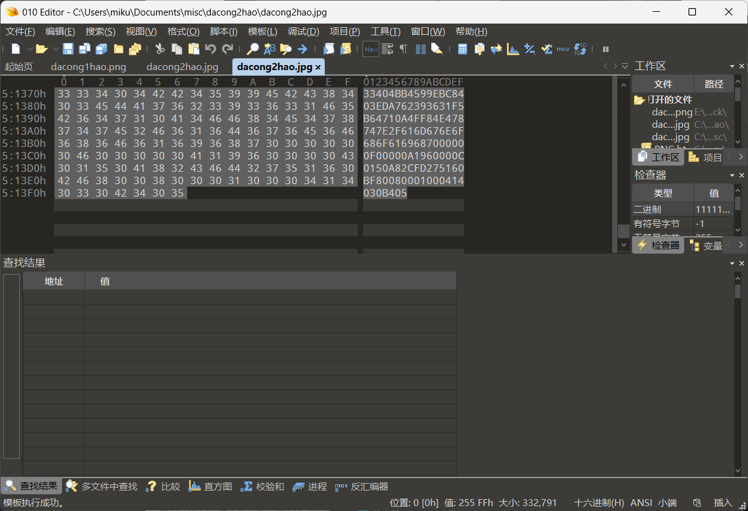The height and width of the screenshot is (511, 748).
Task: Save the file with the floppy icon
Action: pos(68,49)
